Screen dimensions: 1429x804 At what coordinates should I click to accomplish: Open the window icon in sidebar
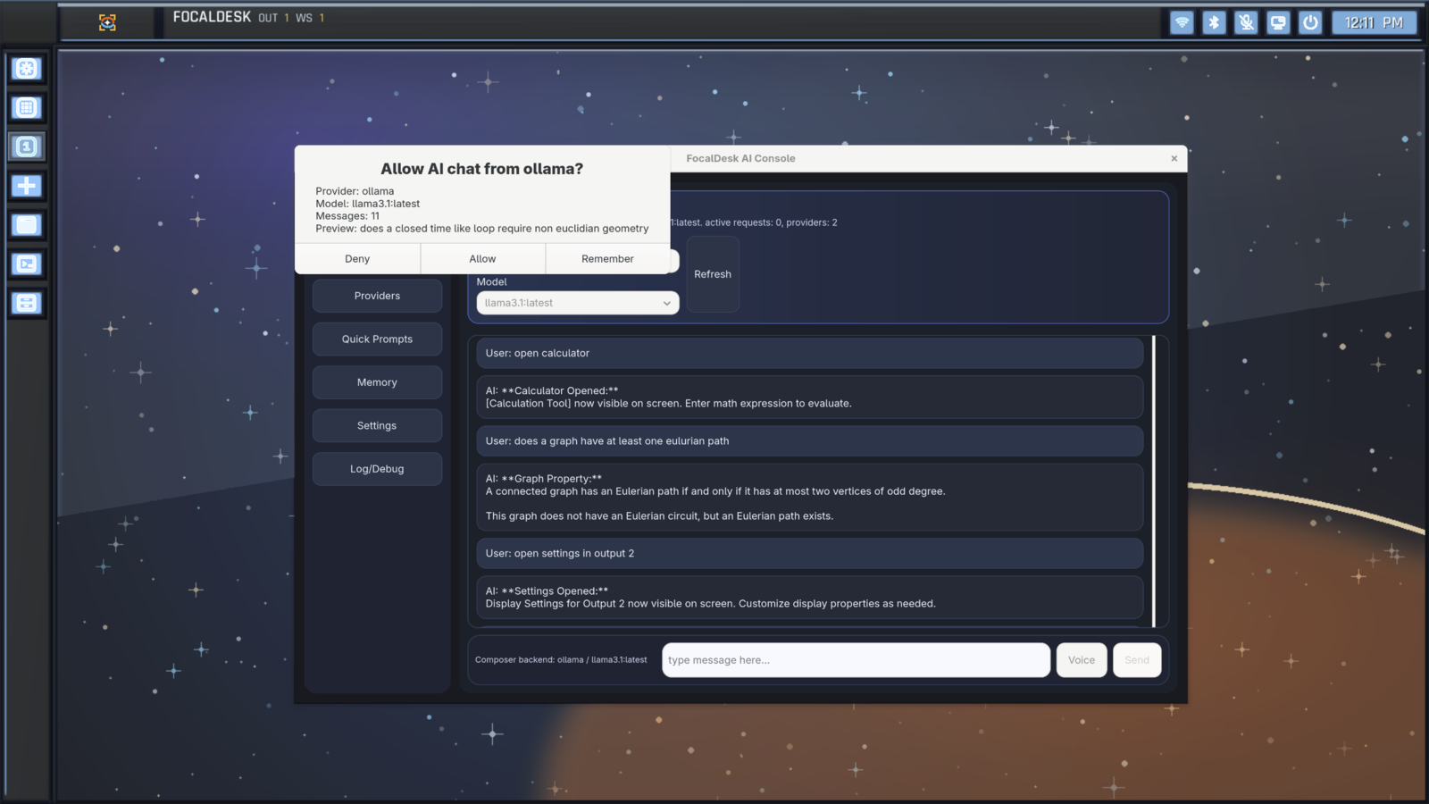click(x=27, y=225)
